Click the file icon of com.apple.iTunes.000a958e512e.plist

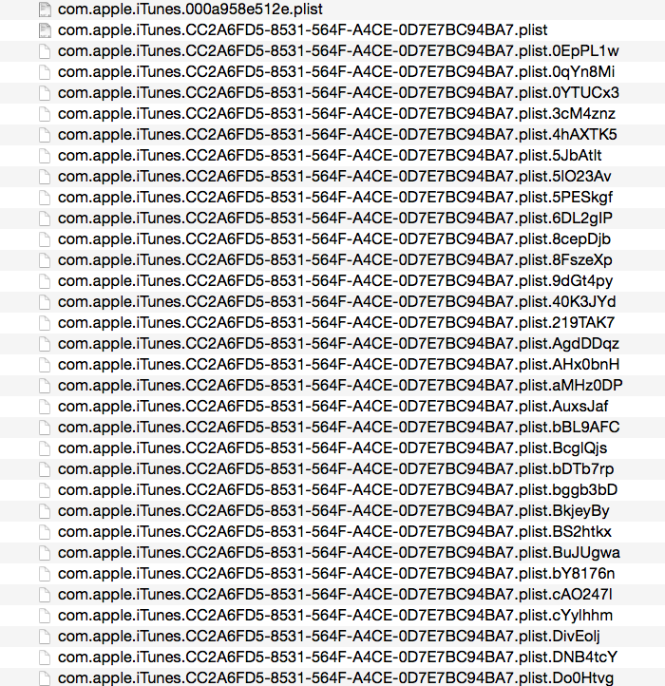click(x=45, y=10)
